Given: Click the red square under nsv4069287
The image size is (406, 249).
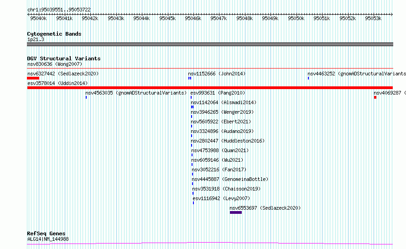Looking at the screenshot, I should point(375,97).
